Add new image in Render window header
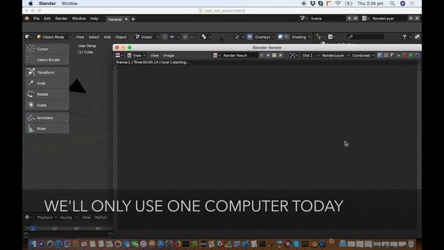Screen dimensions: 444x250 [x=268, y=56]
